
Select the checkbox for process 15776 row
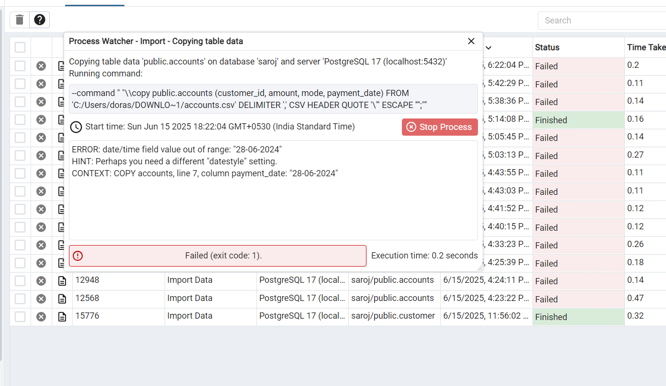click(x=20, y=316)
